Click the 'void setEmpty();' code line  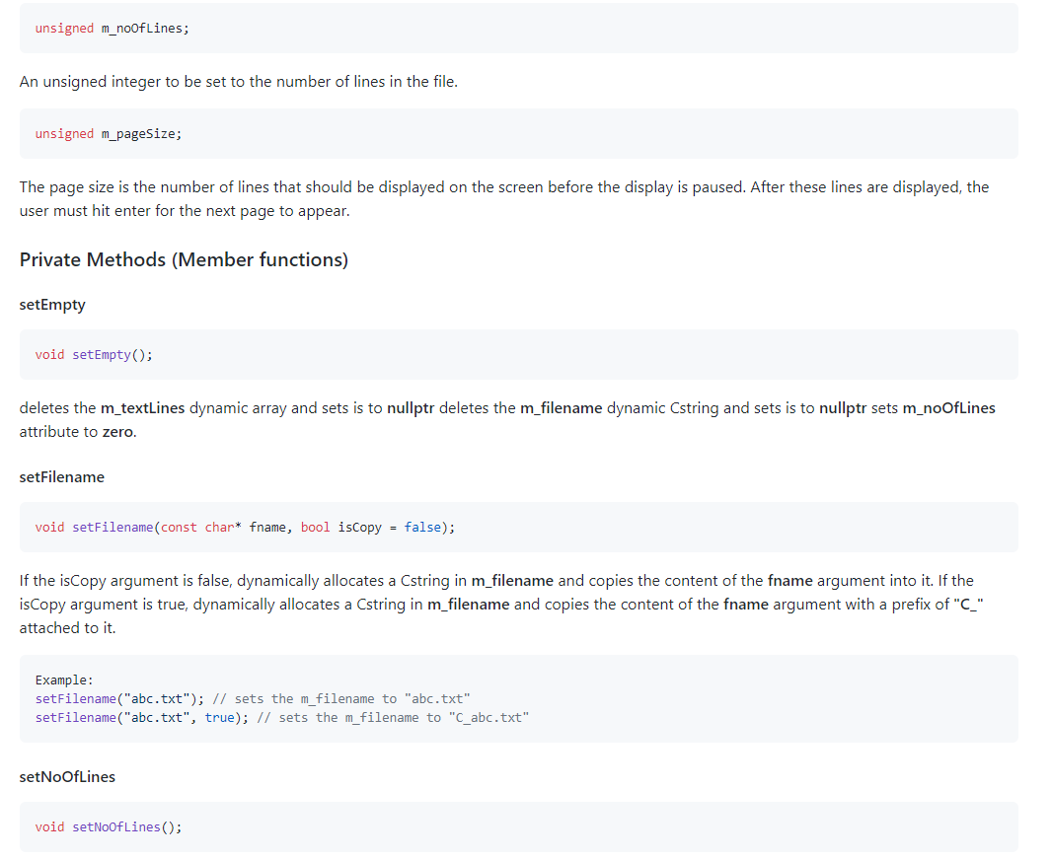(x=94, y=354)
